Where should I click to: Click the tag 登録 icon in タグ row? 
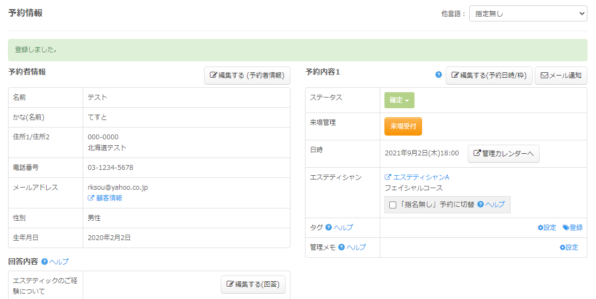pos(566,228)
